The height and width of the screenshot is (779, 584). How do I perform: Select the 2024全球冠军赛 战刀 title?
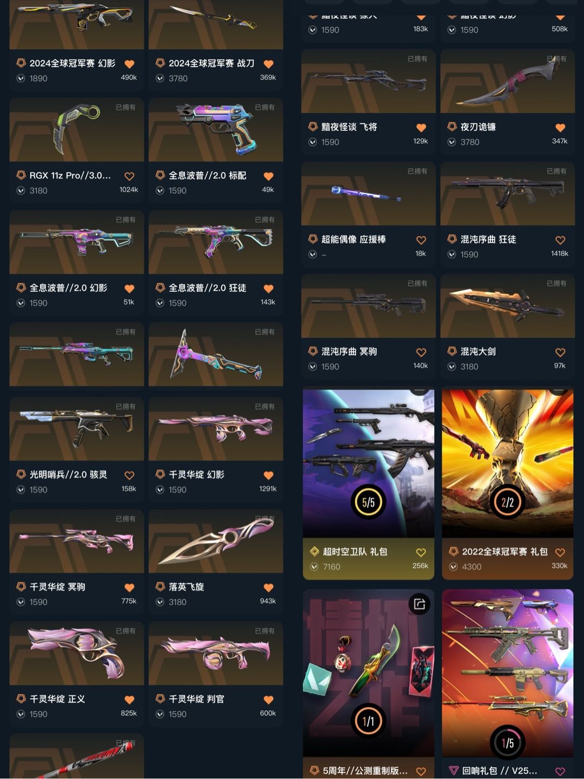point(211,63)
